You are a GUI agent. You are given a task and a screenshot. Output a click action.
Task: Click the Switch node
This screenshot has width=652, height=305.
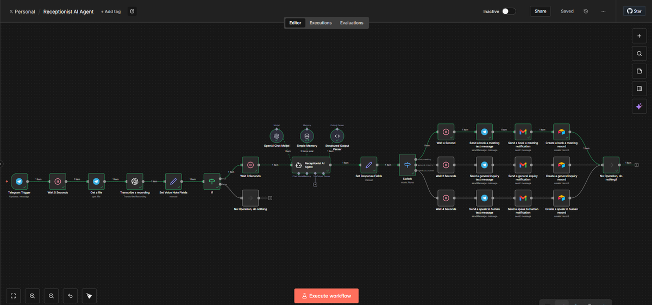pos(407,165)
